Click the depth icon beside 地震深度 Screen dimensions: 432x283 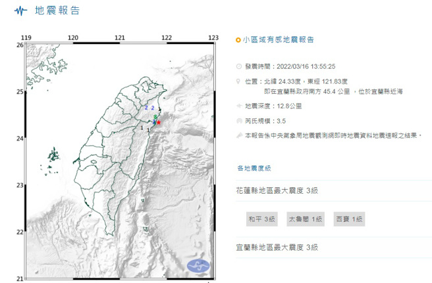tap(239, 106)
